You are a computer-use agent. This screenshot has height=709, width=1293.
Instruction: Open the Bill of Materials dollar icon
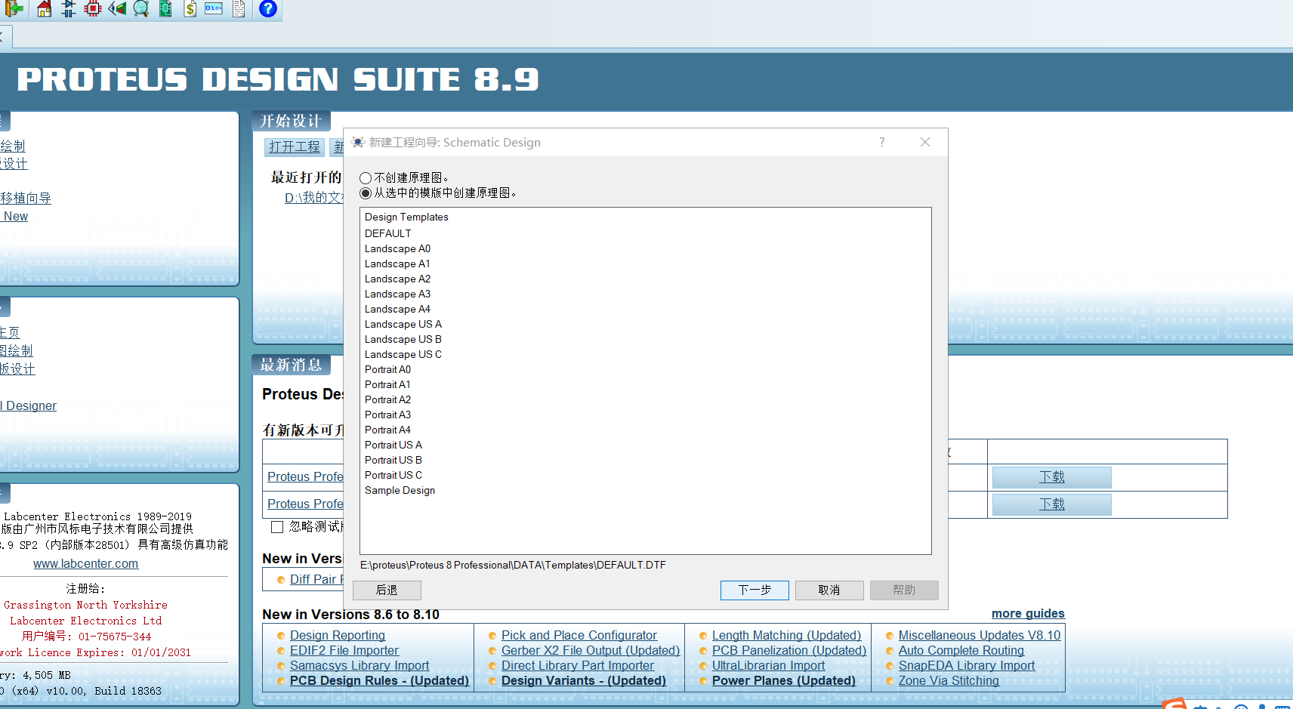[x=190, y=8]
